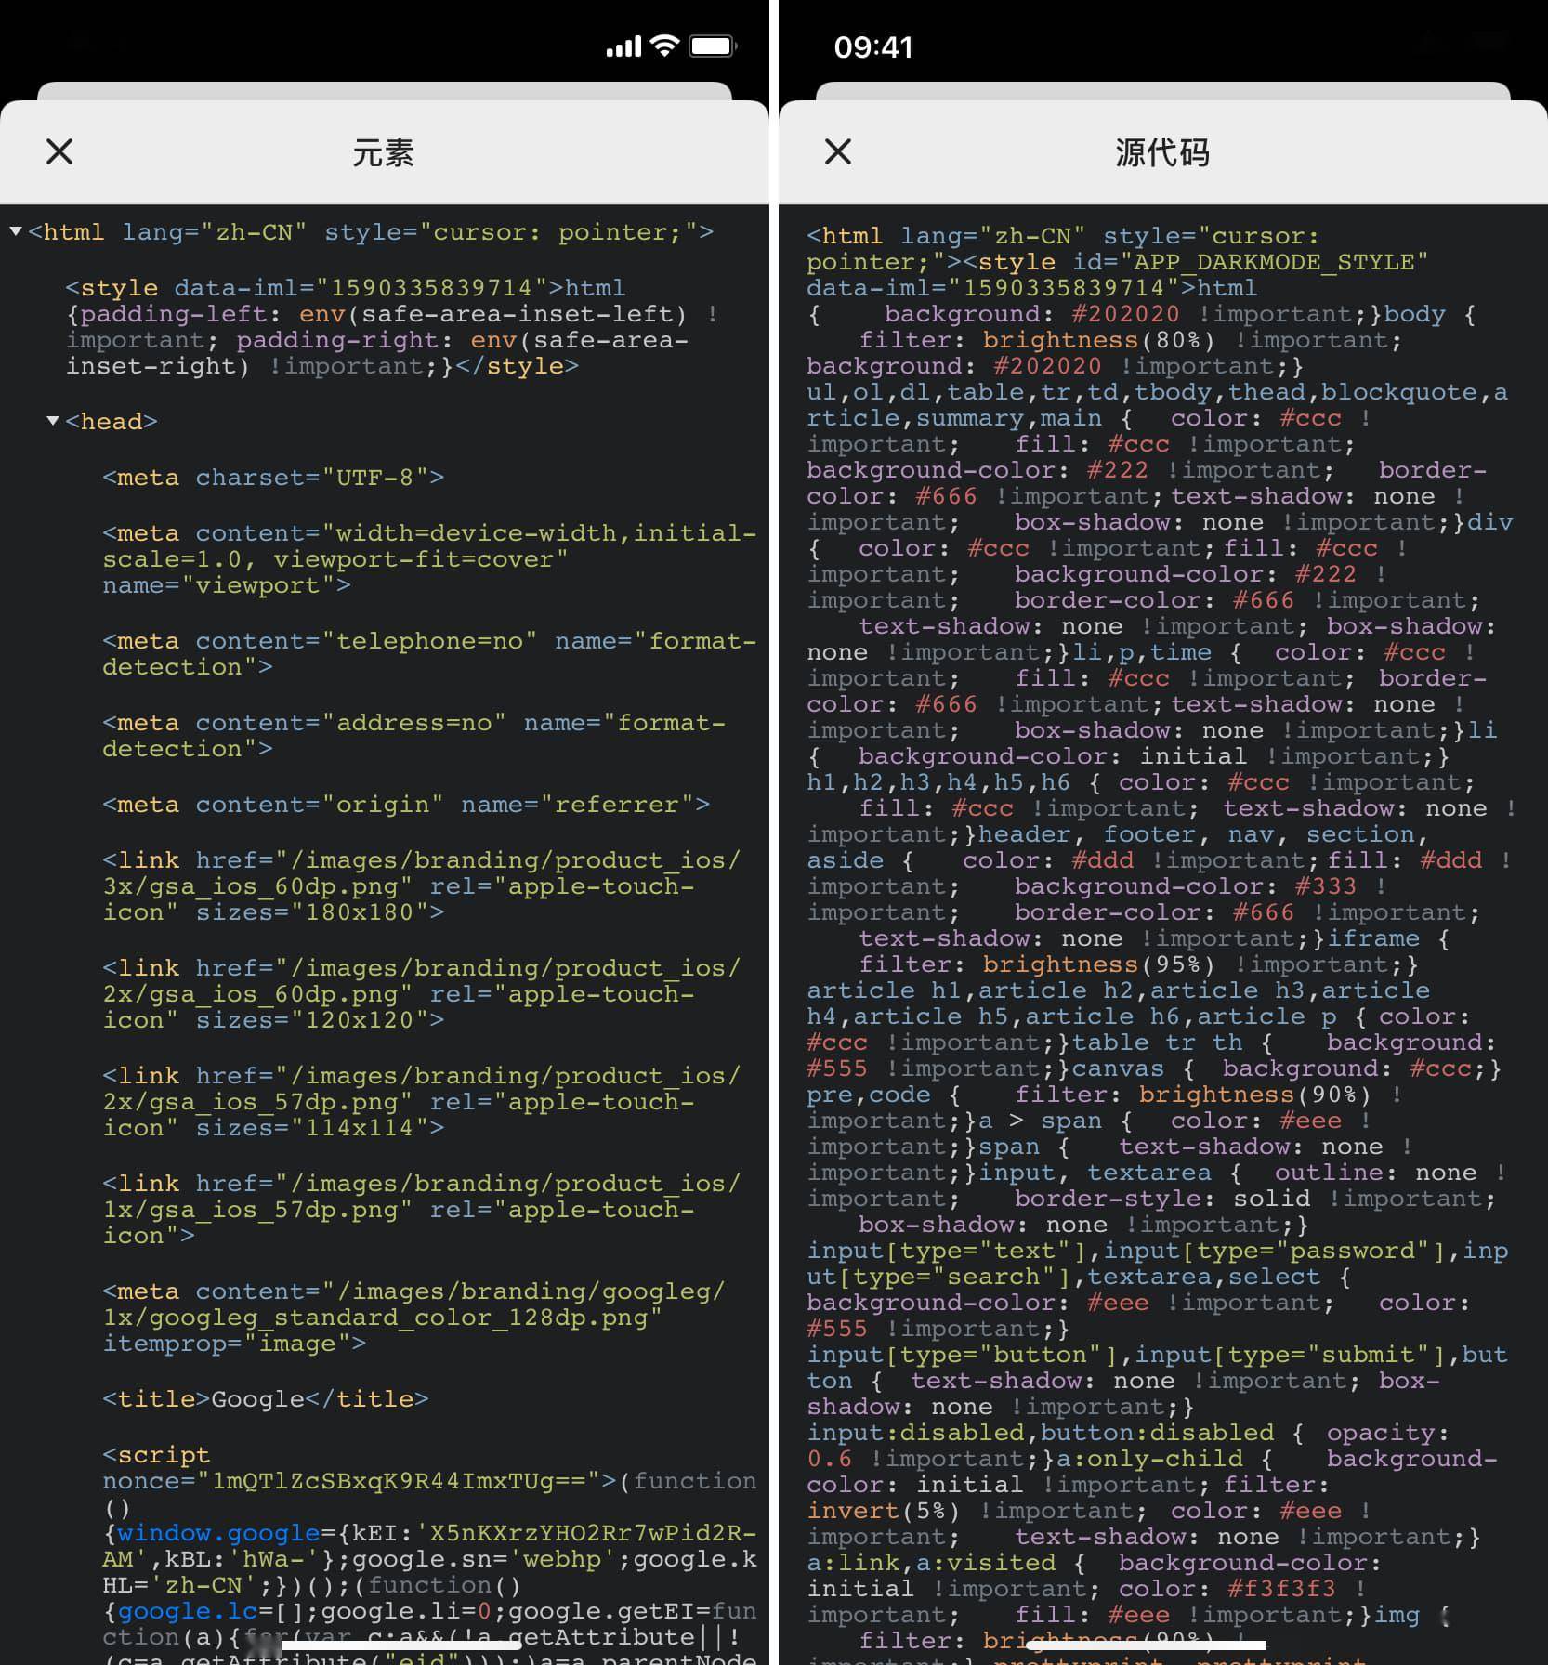
Task: Click the invert(5%) filter value
Action: [884, 1511]
